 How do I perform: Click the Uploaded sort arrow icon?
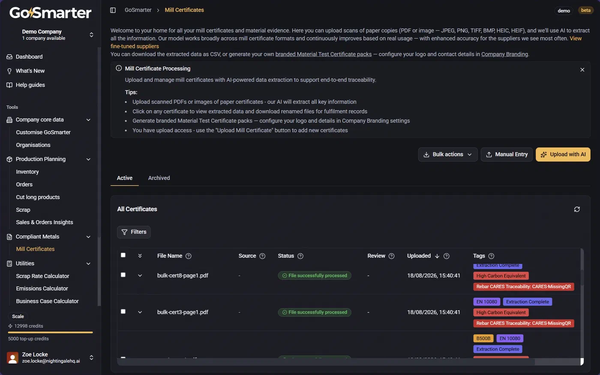pyautogui.click(x=437, y=256)
